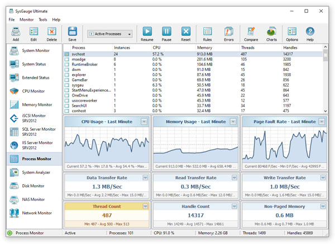Click the Save toolbar icon
The height and width of the screenshot is (244, 335).
(72, 33)
